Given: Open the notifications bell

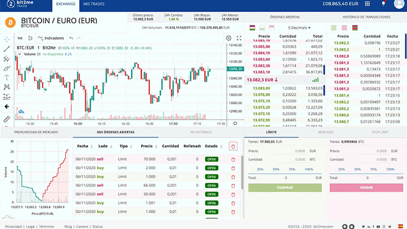Looking at the screenshot, I should coord(384,4).
